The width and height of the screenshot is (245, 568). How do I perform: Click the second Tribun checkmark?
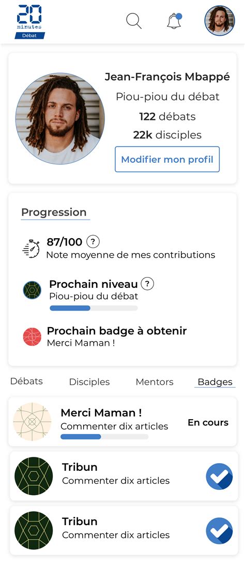pos(219,531)
